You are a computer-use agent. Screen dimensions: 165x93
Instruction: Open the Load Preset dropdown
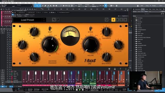28,20
